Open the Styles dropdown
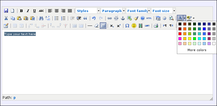The width and height of the screenshot is (217, 106). tap(88, 11)
